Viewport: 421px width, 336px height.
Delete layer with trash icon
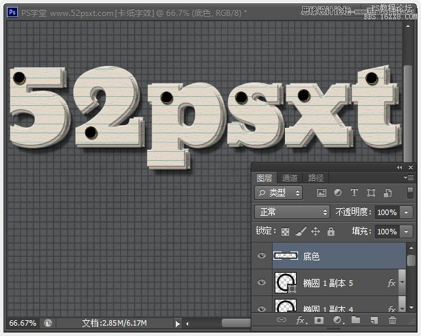[x=392, y=320]
